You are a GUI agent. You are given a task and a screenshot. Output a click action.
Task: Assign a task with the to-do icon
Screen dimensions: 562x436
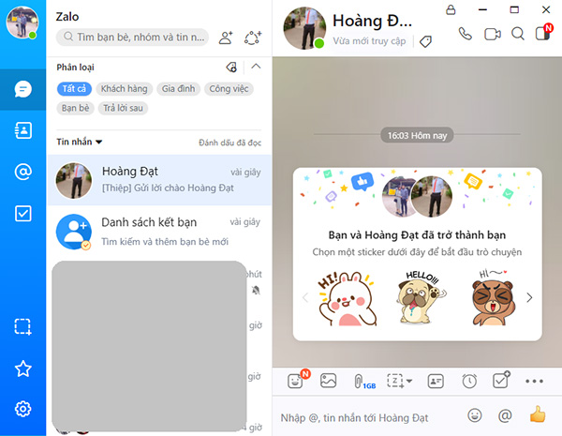501,380
